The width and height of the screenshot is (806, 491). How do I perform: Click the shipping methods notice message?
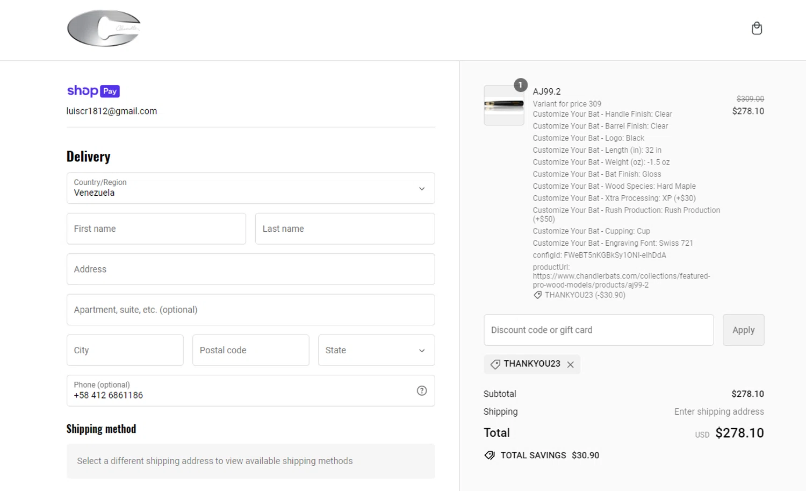coord(250,461)
